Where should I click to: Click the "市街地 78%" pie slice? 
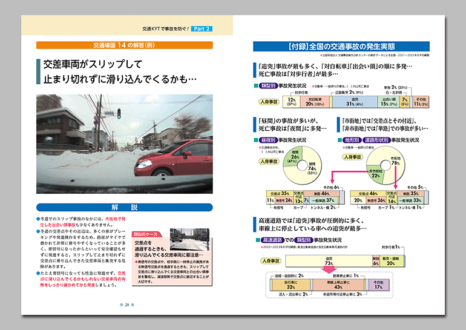point(395,161)
